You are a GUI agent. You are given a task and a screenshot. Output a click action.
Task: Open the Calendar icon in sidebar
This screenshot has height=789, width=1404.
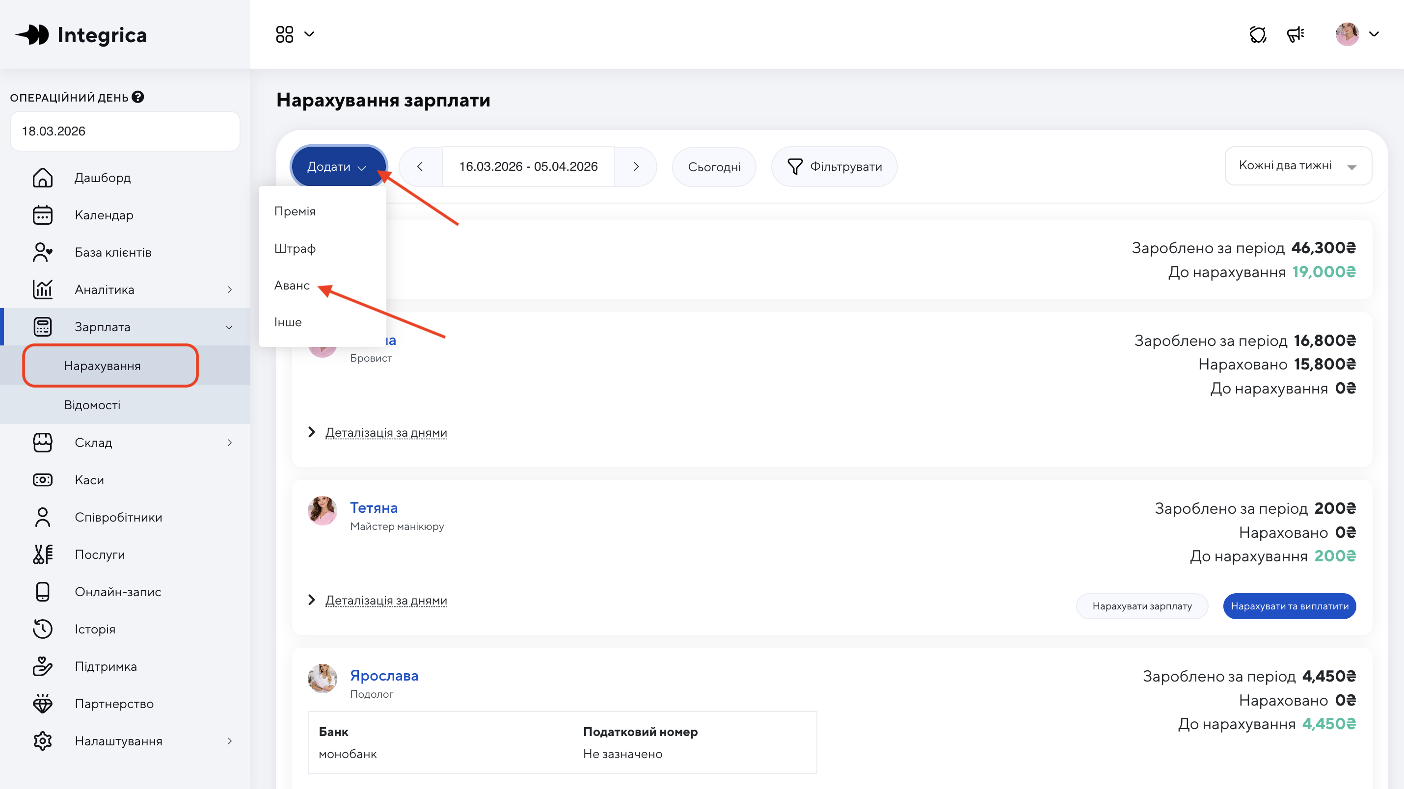pos(43,215)
